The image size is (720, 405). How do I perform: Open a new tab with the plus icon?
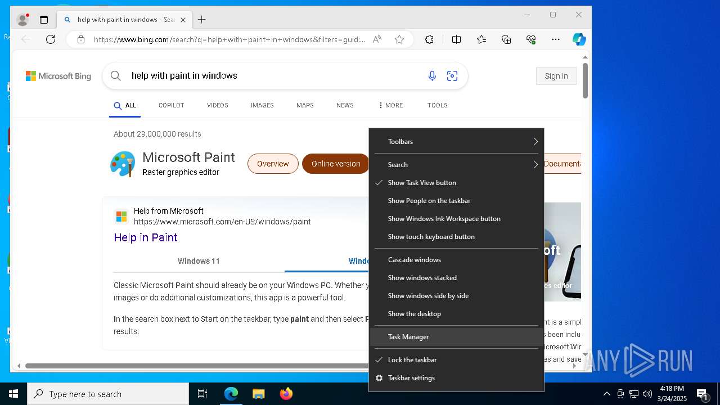[x=201, y=20]
